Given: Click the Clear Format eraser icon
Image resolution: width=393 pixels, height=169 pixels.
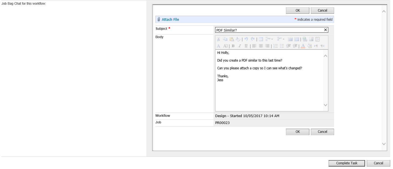Looking at the screenshot, I should 238,39.
